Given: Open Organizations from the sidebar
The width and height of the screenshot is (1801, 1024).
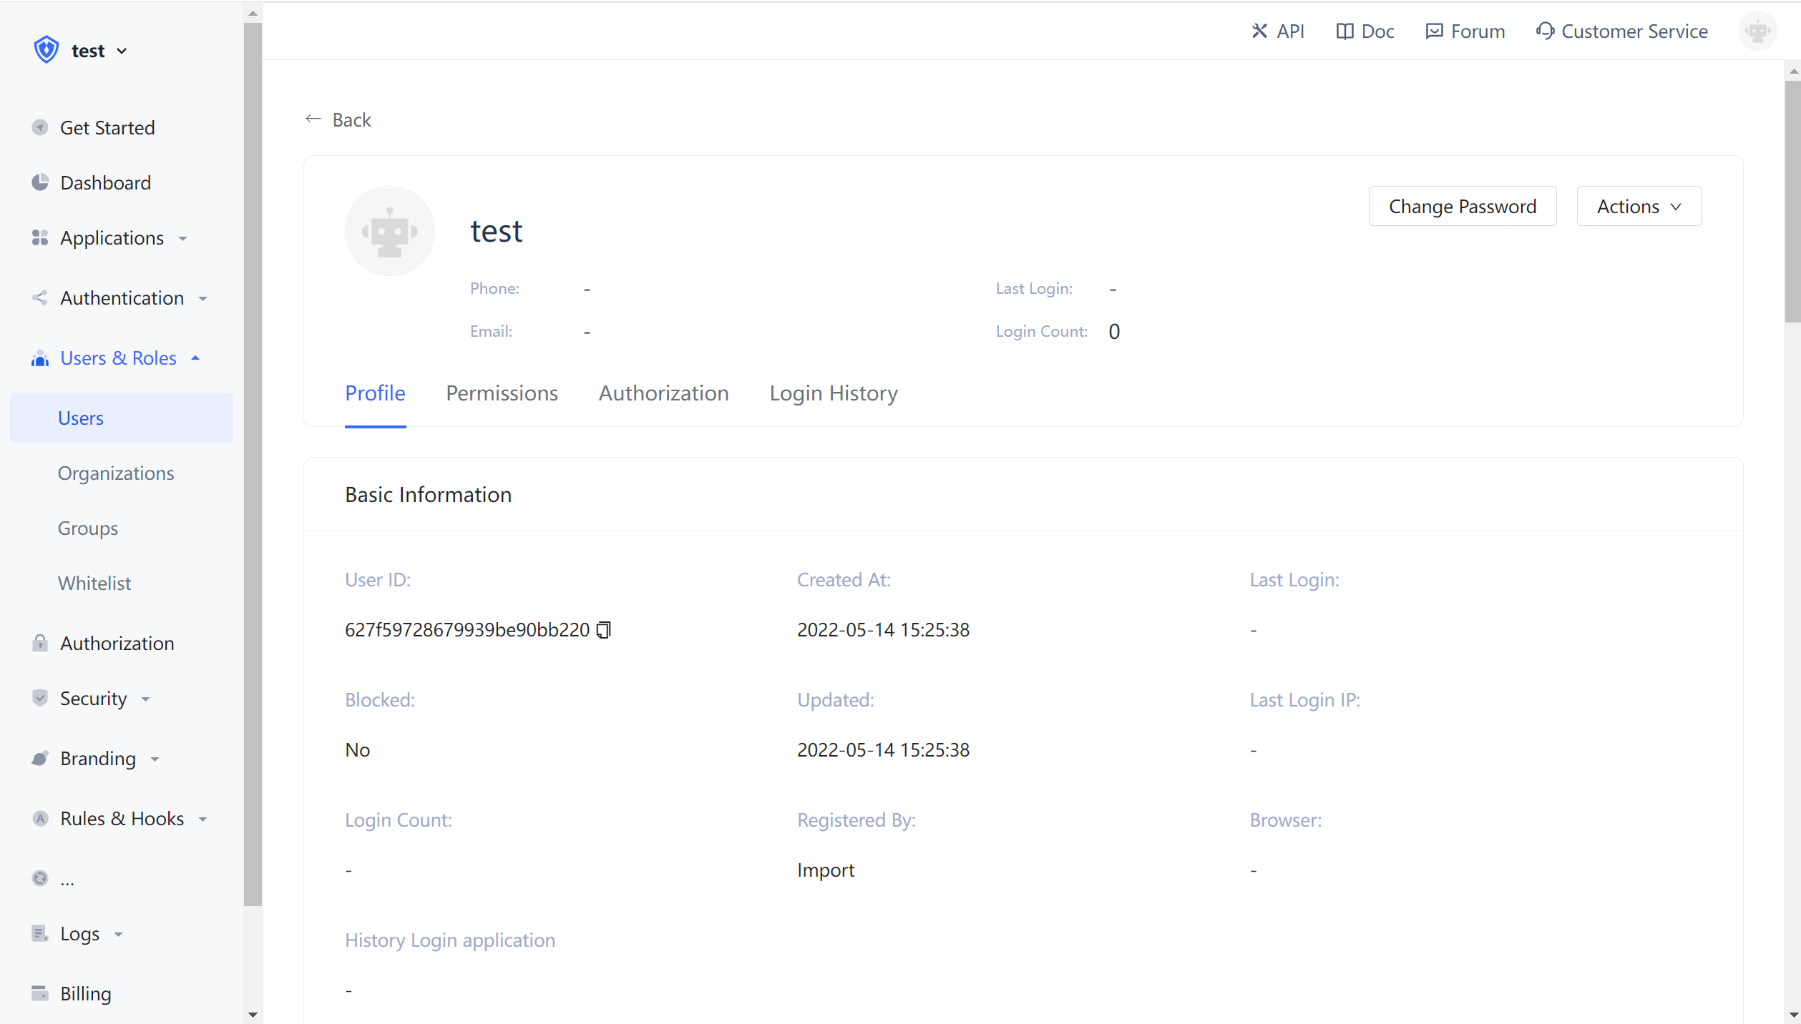Looking at the screenshot, I should click(116, 473).
